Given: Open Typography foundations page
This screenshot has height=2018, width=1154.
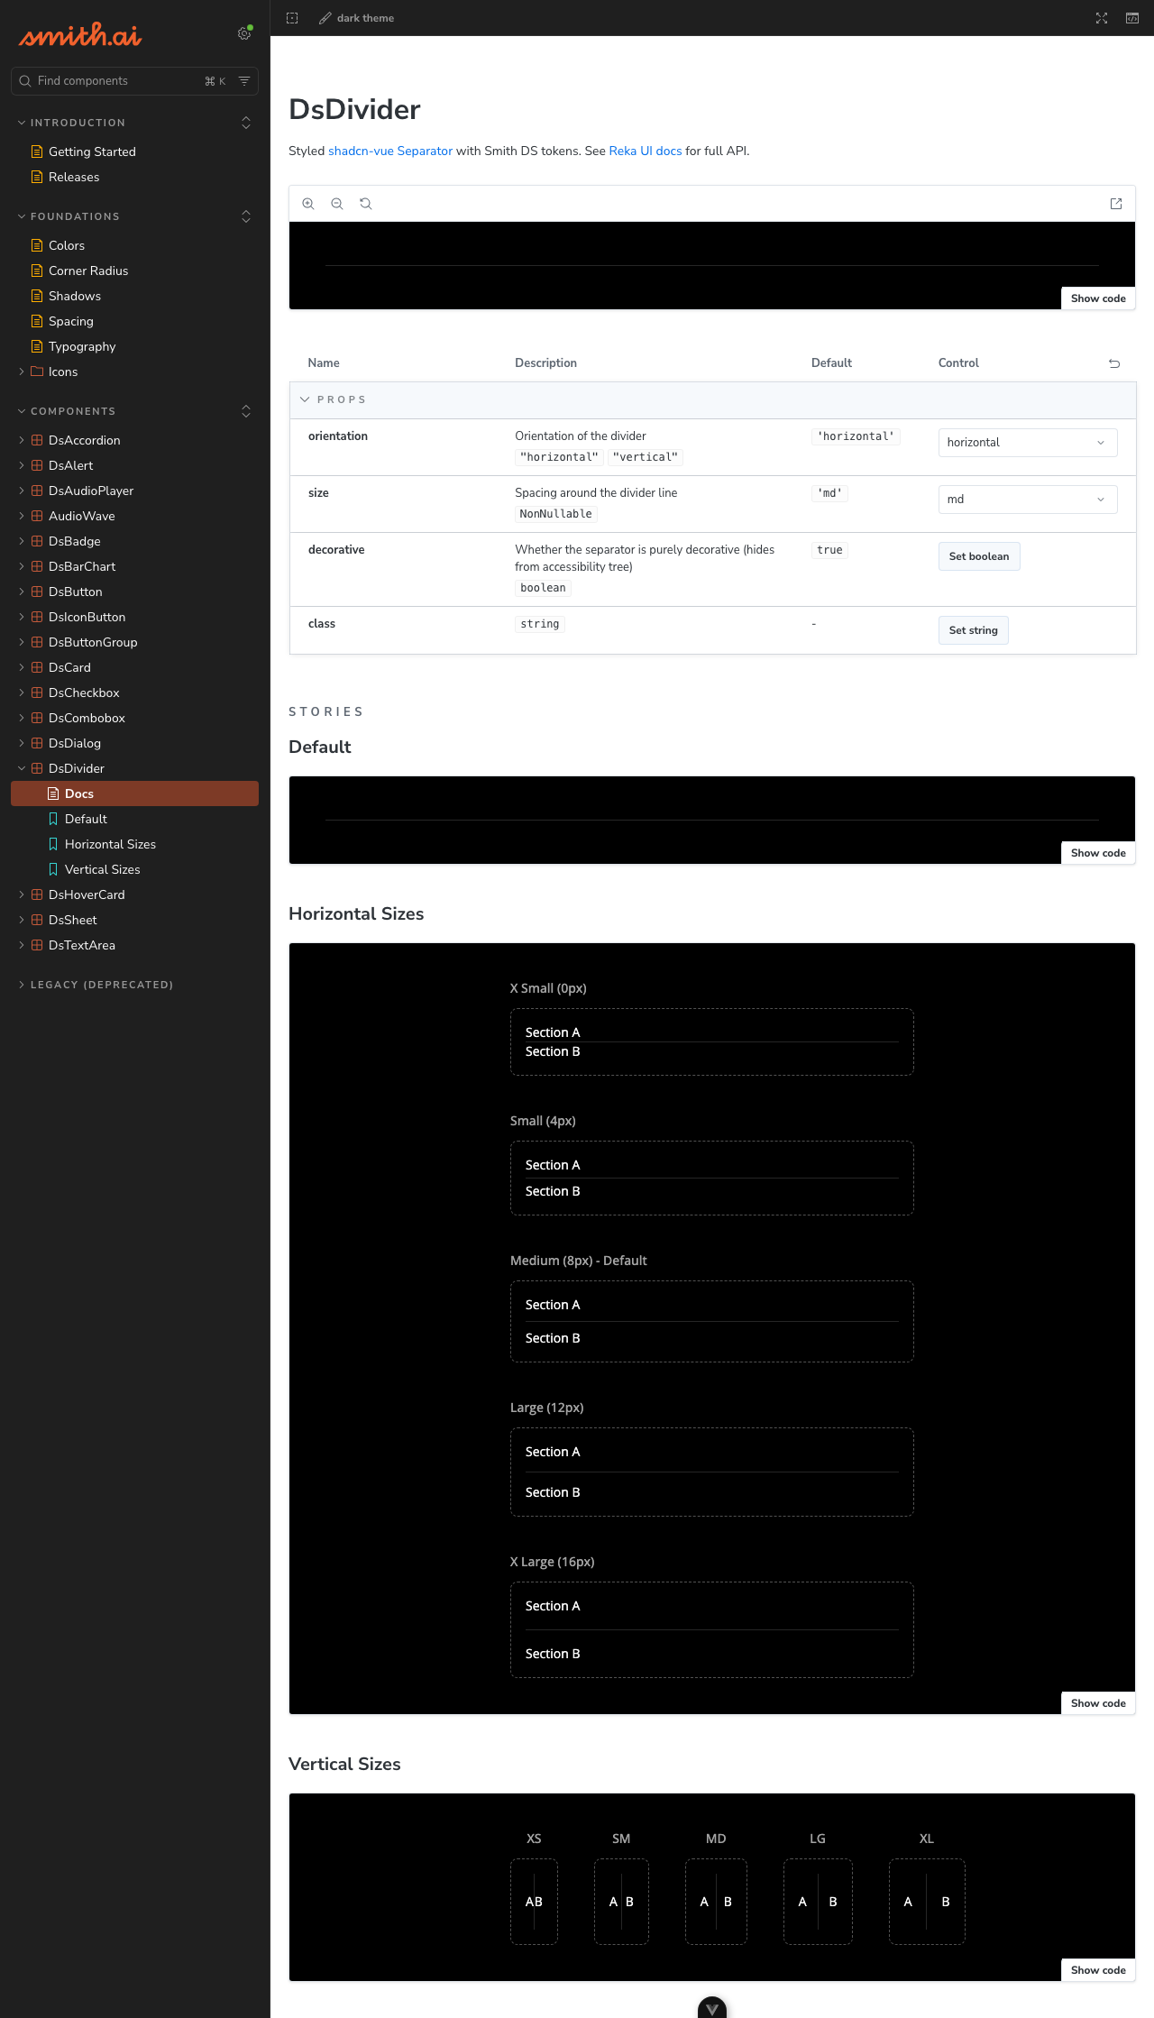Looking at the screenshot, I should pos(82,346).
